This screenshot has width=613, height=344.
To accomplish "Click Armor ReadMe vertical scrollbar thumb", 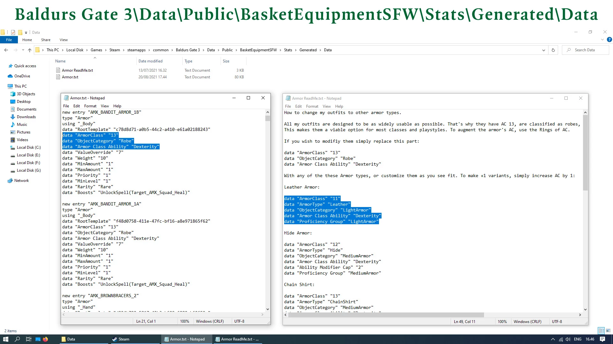I will (585, 153).
